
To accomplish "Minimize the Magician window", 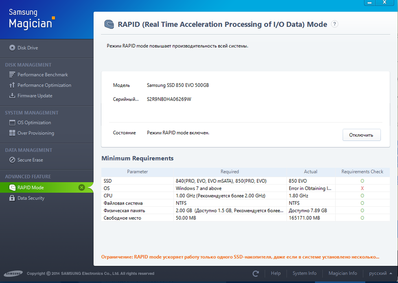I will click(x=370, y=2).
